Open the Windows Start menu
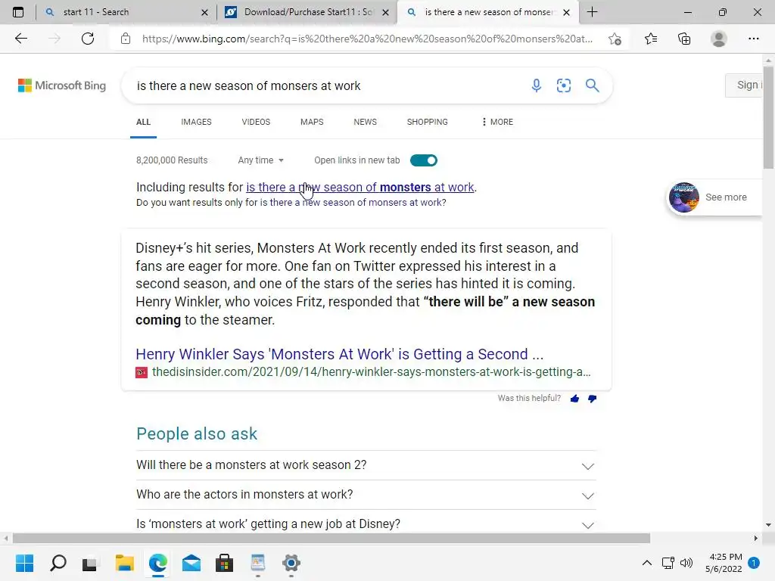This screenshot has height=581, width=775. coord(25,563)
